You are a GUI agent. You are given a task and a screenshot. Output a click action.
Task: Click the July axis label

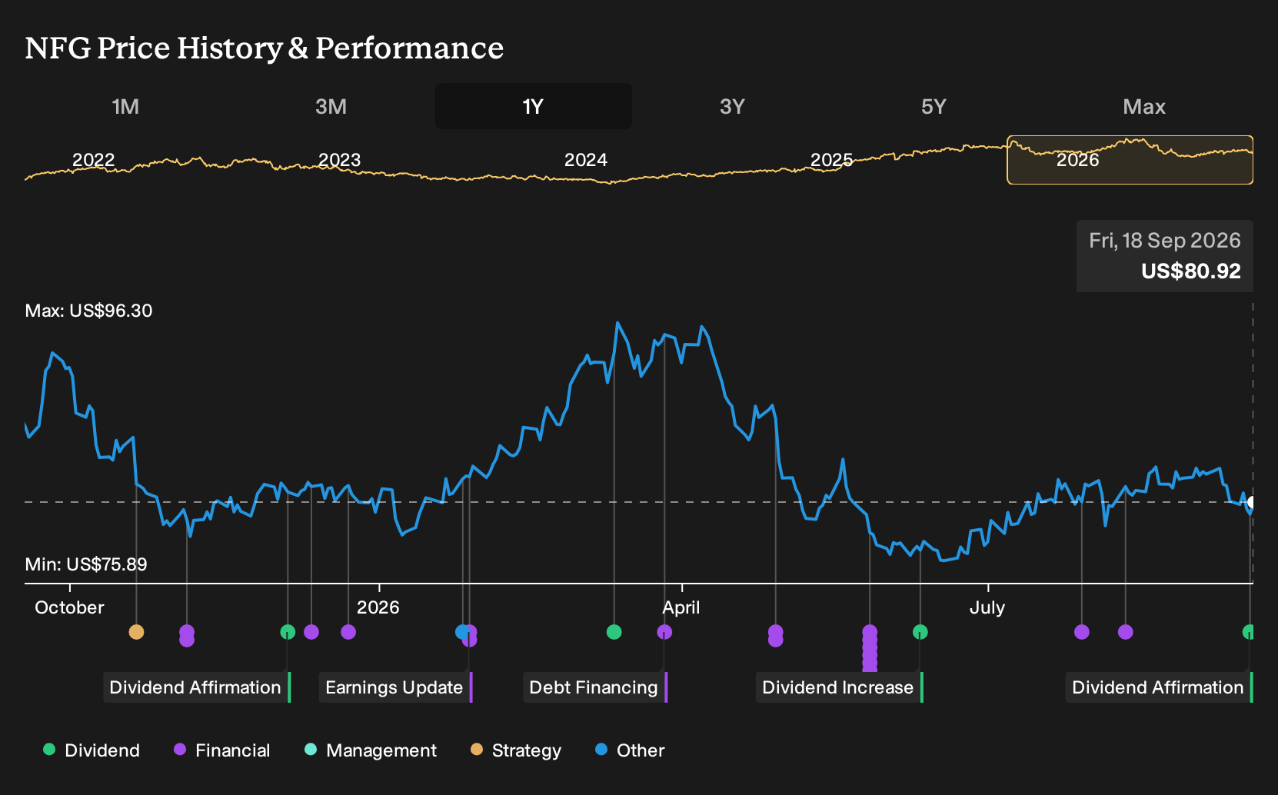987,607
